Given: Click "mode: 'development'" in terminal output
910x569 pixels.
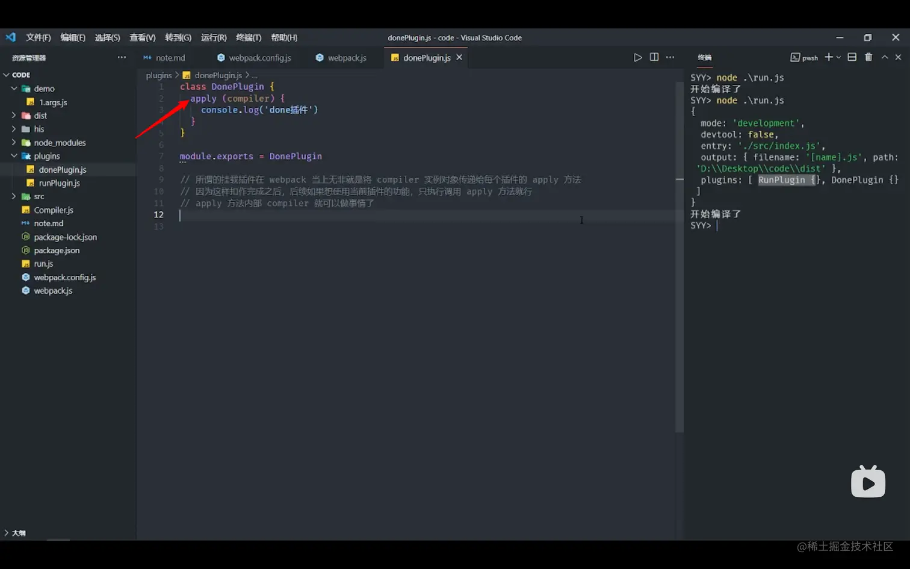Looking at the screenshot, I should click(752, 123).
